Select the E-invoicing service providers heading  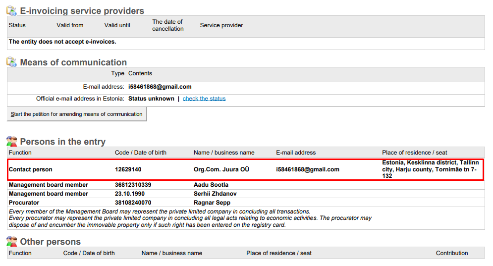pos(82,11)
